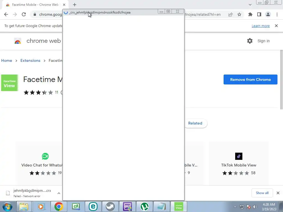The width and height of the screenshot is (283, 212).
Task: Open Windows Explorer from the taskbar
Action: click(24, 206)
